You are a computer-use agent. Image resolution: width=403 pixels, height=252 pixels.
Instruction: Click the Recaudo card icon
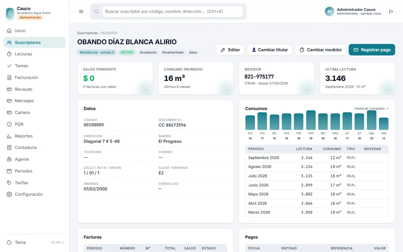coord(9,89)
